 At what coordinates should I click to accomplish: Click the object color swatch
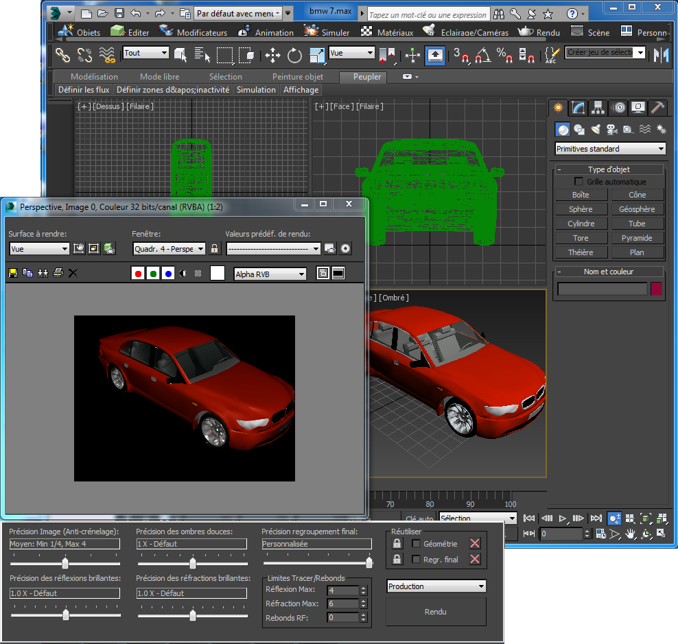657,289
